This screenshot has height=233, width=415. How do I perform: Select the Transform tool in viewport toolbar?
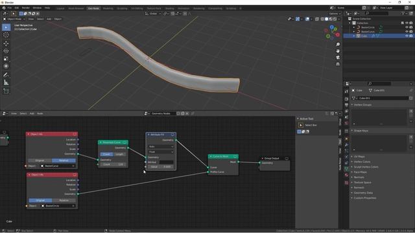pyautogui.click(x=6, y=66)
